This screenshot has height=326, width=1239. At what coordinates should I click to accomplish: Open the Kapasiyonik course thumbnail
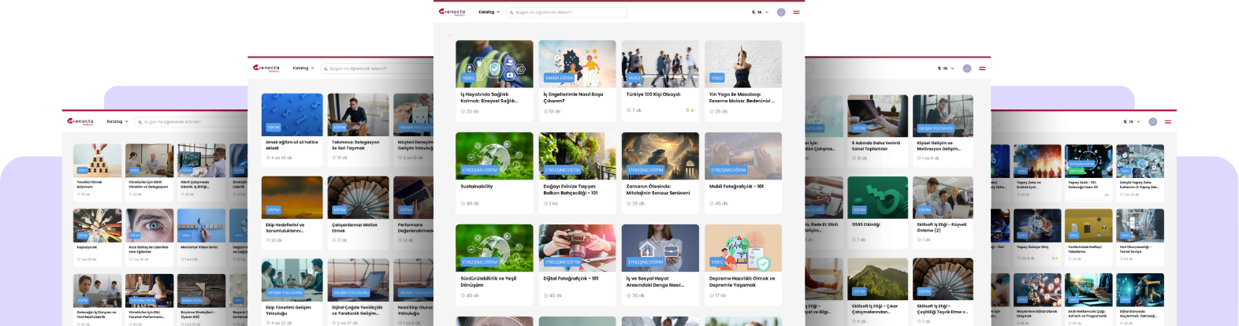pos(98,225)
